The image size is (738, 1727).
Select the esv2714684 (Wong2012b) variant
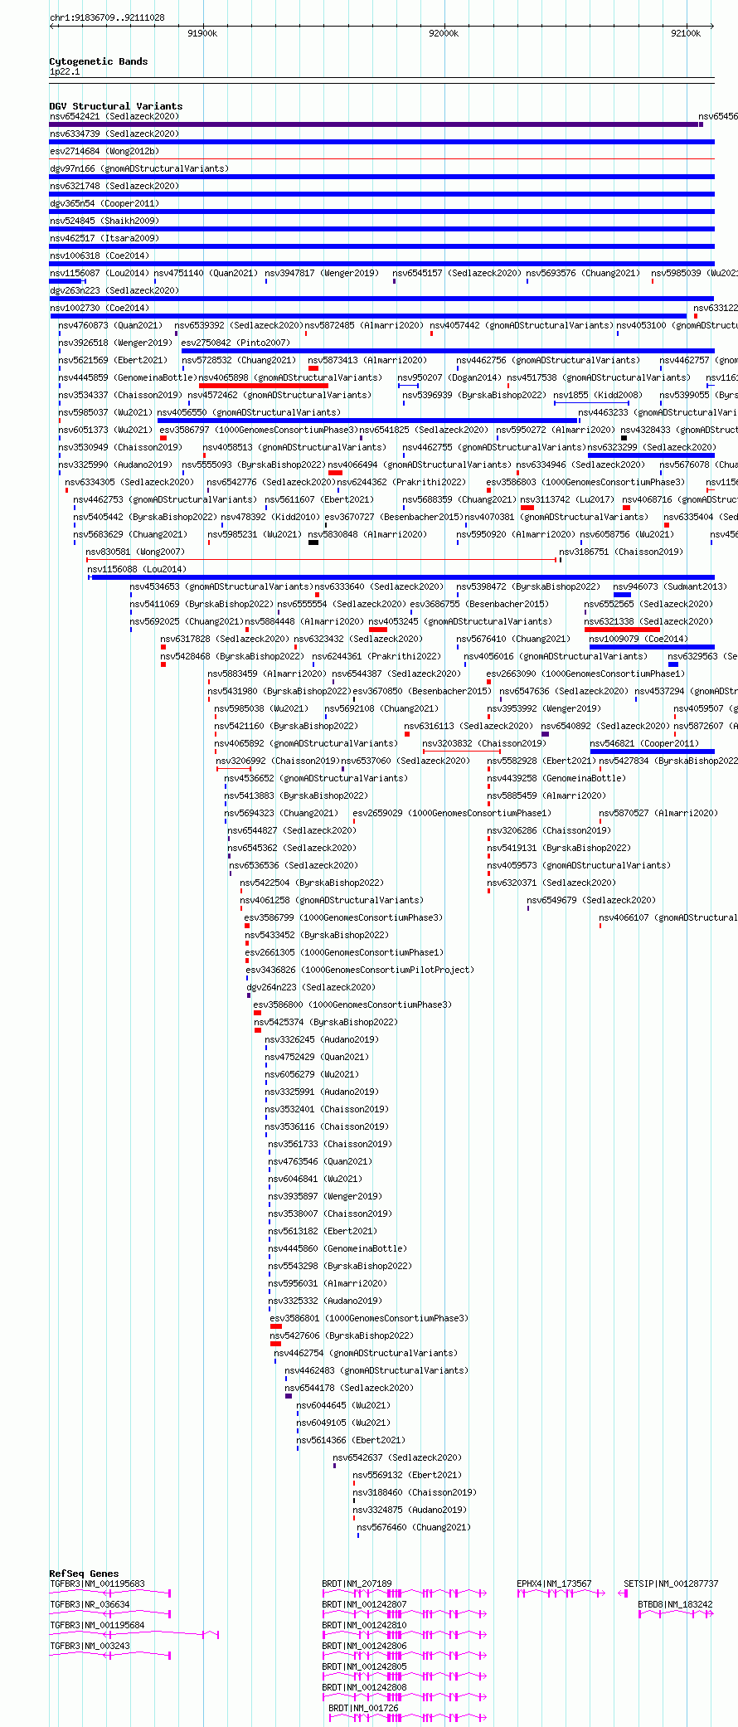(x=381, y=159)
